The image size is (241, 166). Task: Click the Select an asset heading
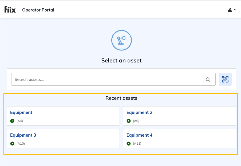[121, 61]
